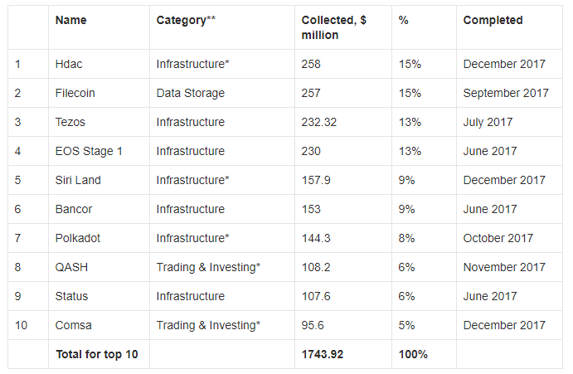Click the EOS Stage 1 cell
573x374 pixels.
87,151
